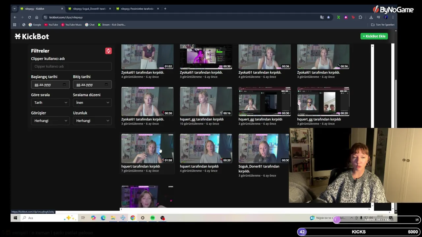This screenshot has width=422, height=237.
Task: Click the red reset filters icon
Action: [108, 51]
